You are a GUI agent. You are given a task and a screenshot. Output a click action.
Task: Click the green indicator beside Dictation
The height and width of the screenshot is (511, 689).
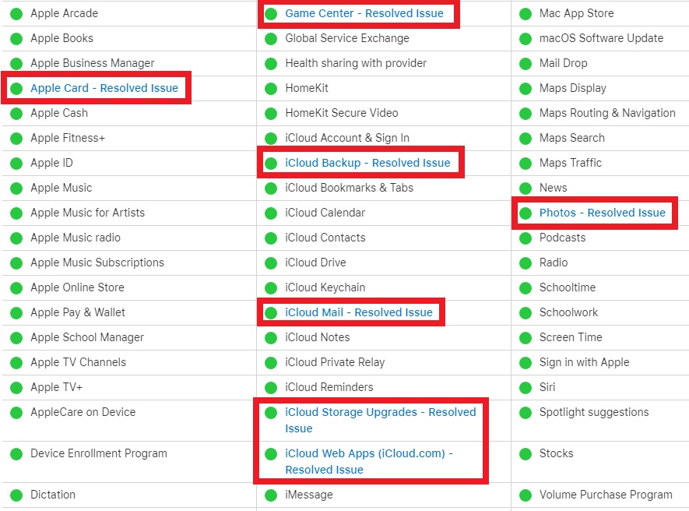[16, 495]
